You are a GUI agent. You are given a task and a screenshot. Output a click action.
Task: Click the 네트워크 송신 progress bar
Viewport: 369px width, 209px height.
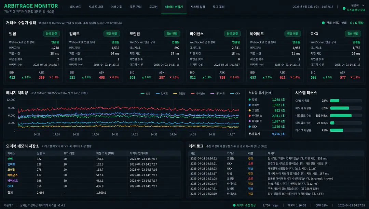[346, 123]
